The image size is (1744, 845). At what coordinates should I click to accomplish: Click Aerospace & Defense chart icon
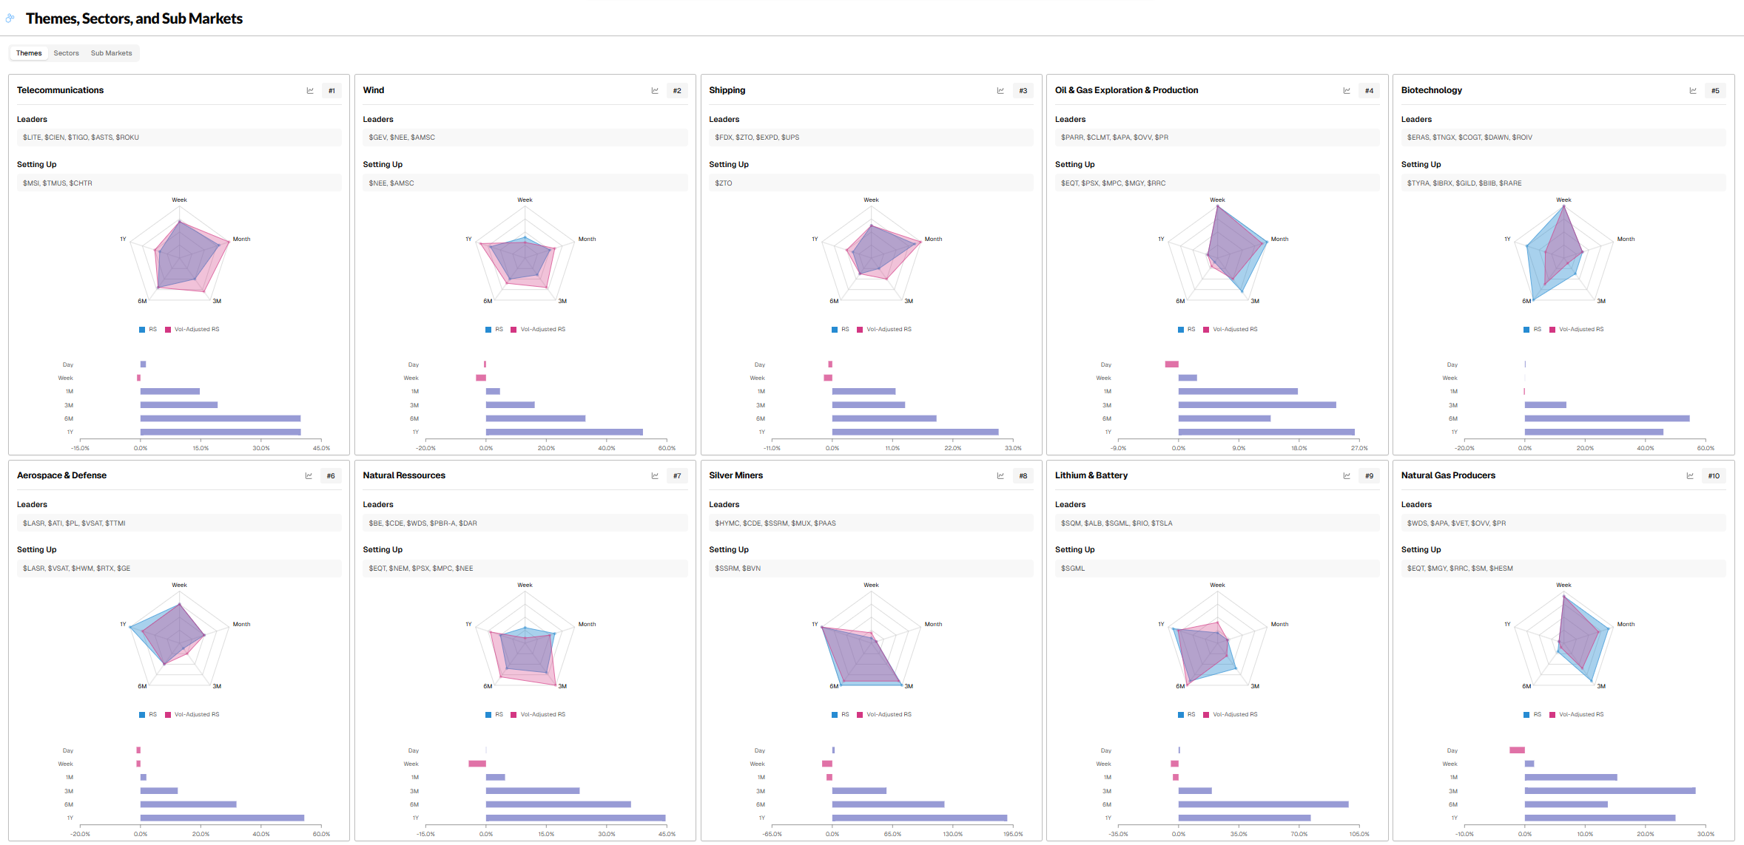coord(309,476)
